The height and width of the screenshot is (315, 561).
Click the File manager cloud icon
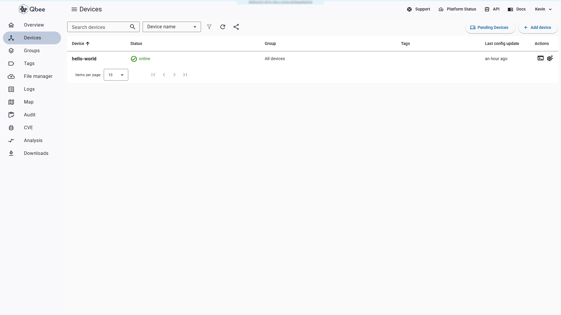[11, 76]
